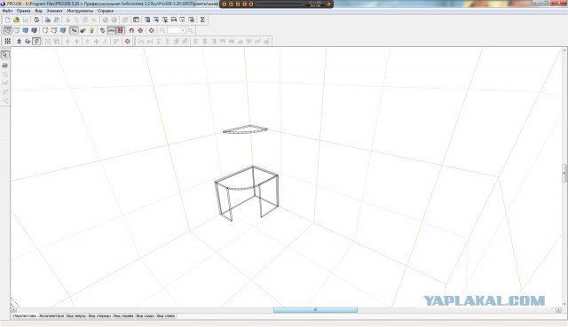Toggle the dimensions display button
This screenshot has width=568, height=327.
coord(111,30)
